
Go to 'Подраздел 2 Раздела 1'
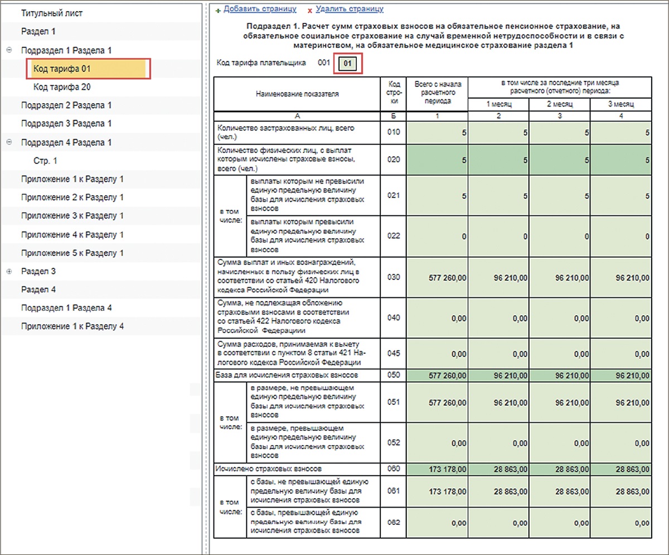tap(66, 105)
